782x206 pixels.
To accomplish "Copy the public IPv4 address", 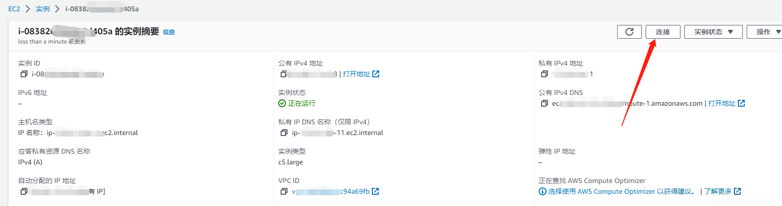I will pyautogui.click(x=284, y=74).
